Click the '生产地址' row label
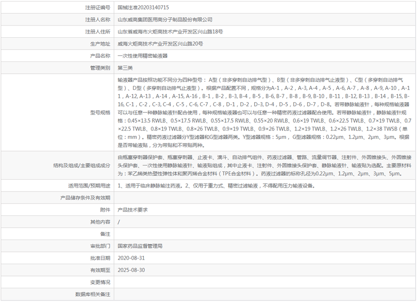The image size is (418, 302). click(100, 44)
